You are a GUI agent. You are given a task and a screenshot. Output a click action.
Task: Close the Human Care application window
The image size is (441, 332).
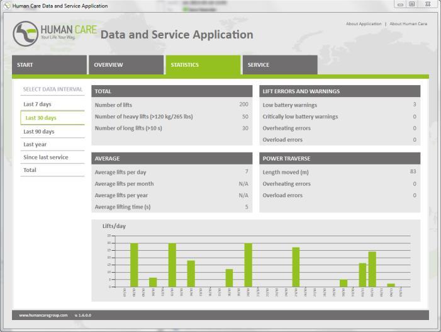click(428, 4)
